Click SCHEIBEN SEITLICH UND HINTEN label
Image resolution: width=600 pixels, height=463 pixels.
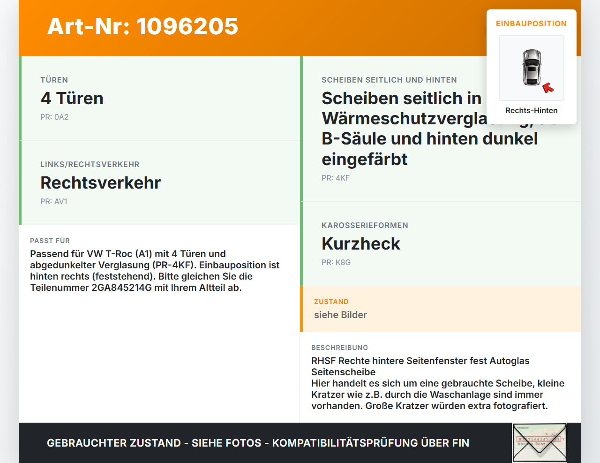tap(389, 80)
